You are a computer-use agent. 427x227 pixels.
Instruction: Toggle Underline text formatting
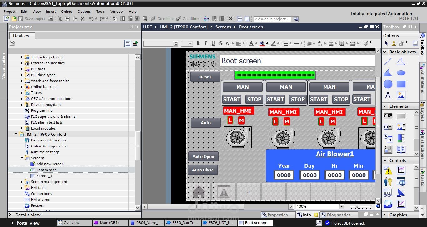213,43
